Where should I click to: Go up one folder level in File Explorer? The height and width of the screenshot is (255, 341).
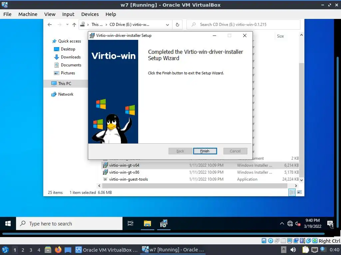pyautogui.click(x=74, y=25)
